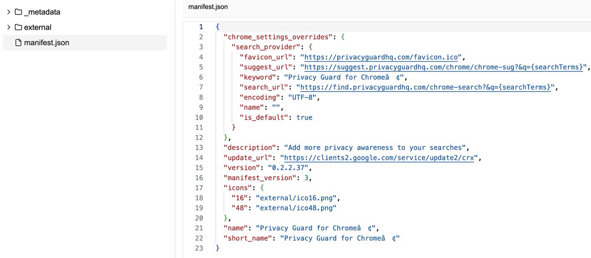Click the "short_name" key

(247, 238)
